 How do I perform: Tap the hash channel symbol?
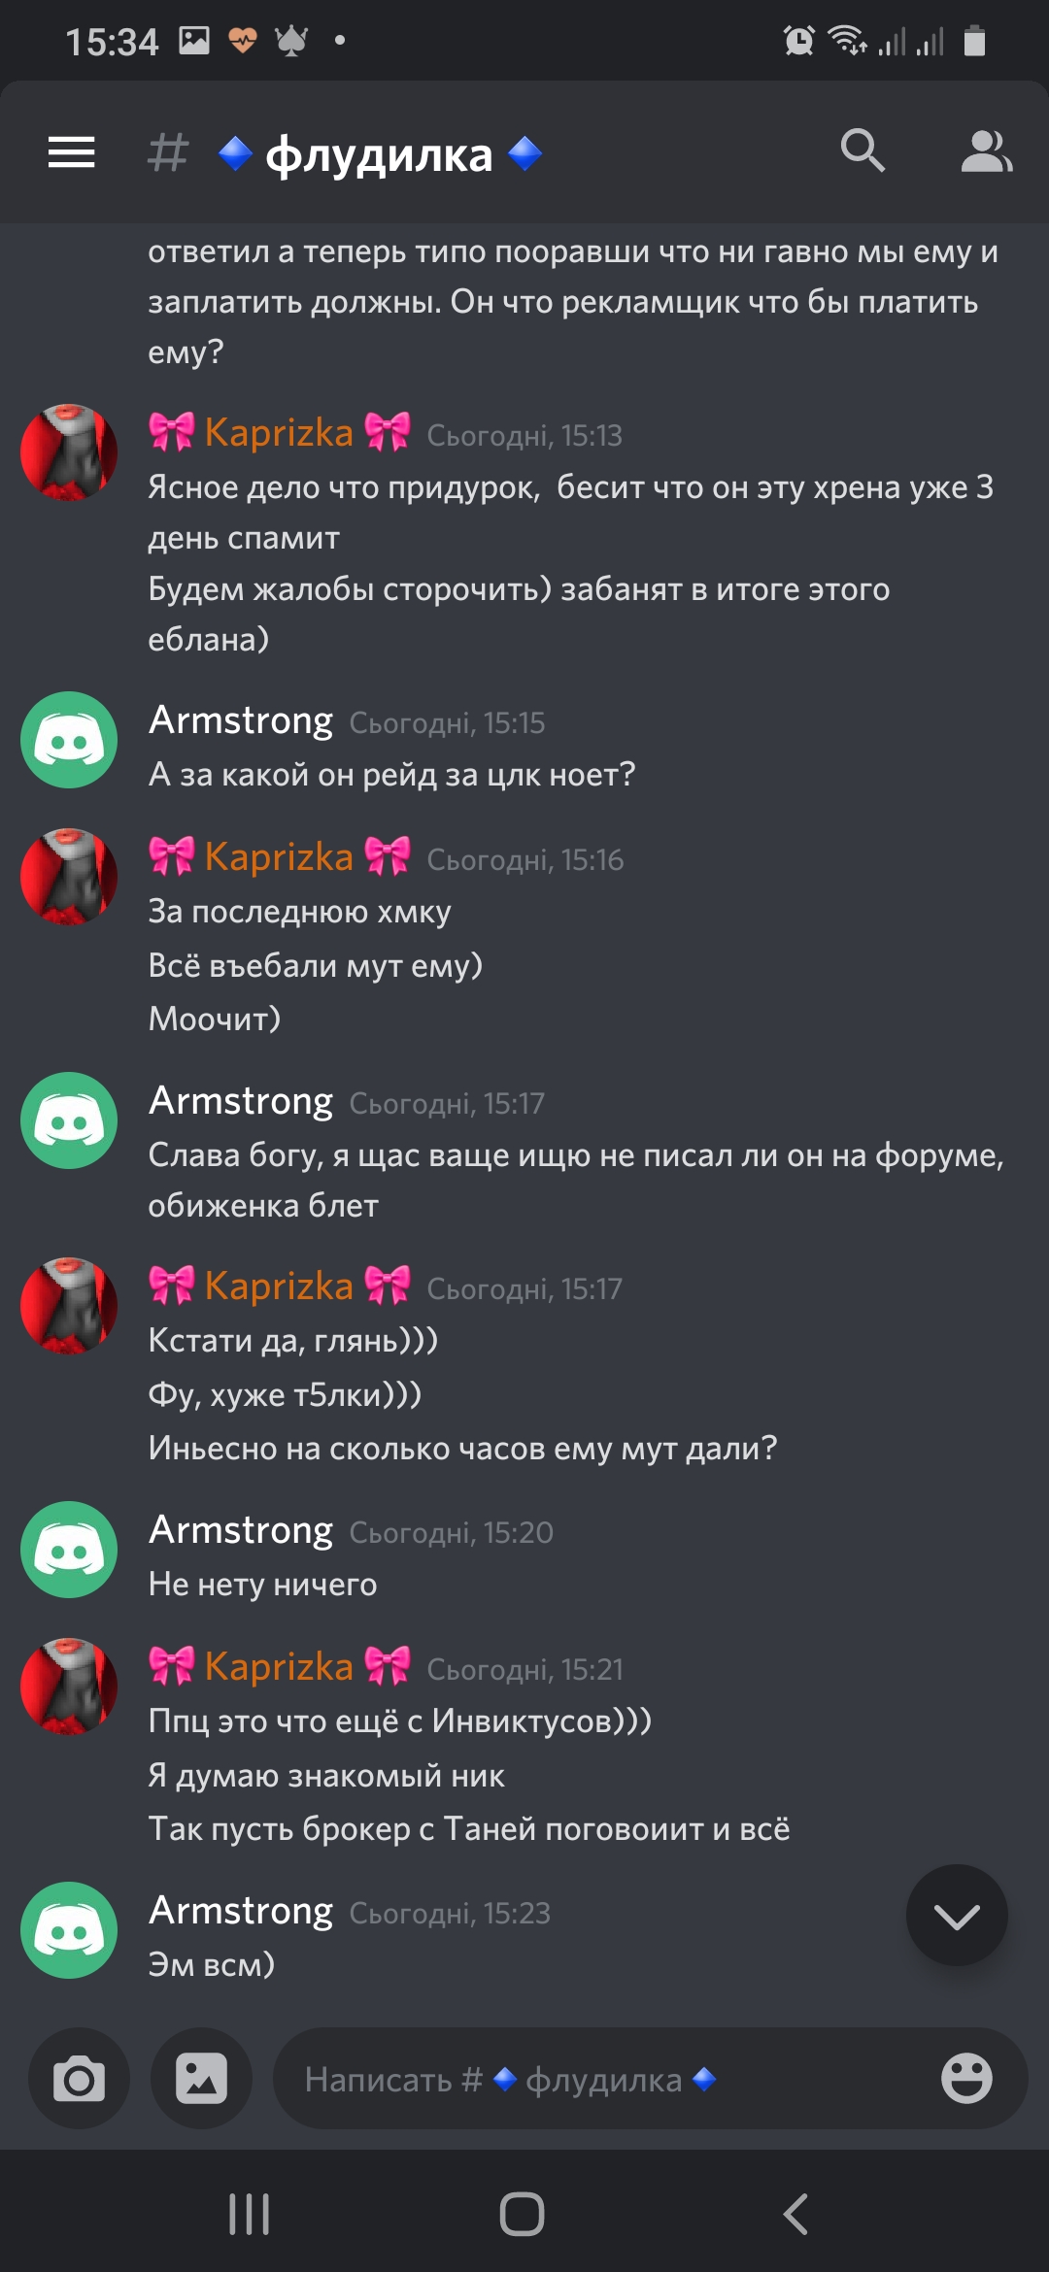pos(167,152)
